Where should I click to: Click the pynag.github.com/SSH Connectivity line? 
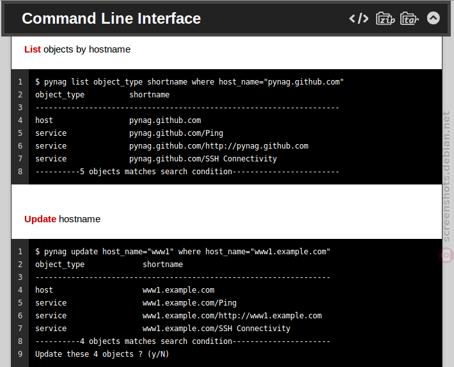pos(156,159)
